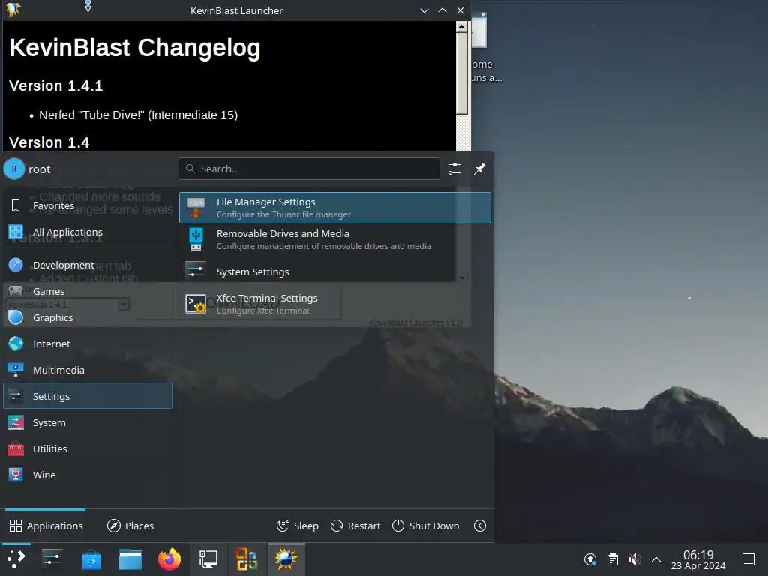768x576 pixels.
Task: Expand hidden system tray icons arrow
Action: point(656,559)
